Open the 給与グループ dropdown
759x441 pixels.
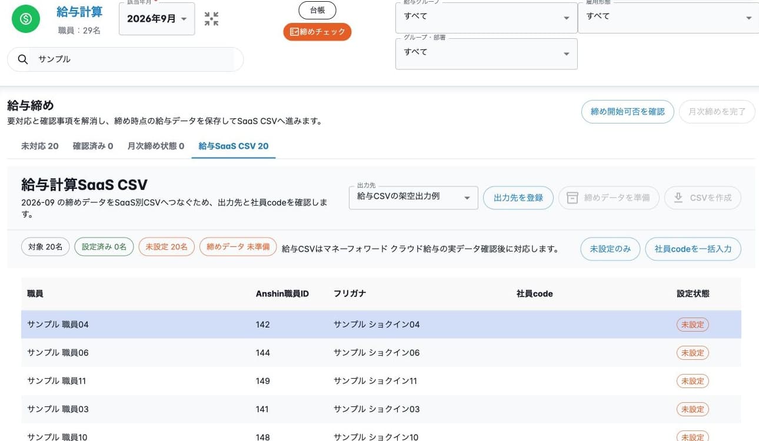click(x=486, y=17)
